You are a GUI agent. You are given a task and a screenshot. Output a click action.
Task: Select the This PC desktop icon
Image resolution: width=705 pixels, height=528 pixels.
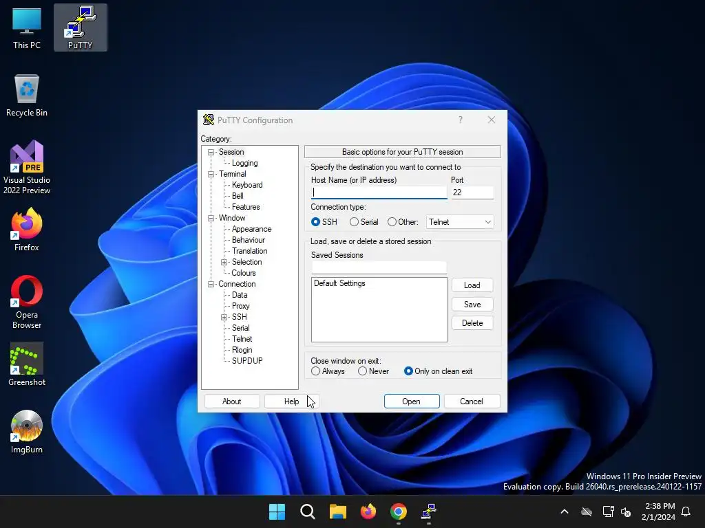[x=27, y=27]
